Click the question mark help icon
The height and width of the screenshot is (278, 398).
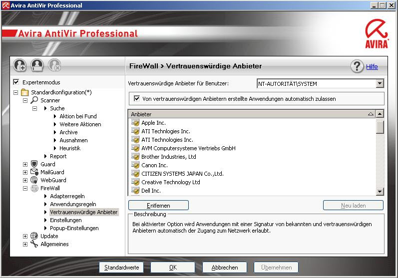click(357, 66)
